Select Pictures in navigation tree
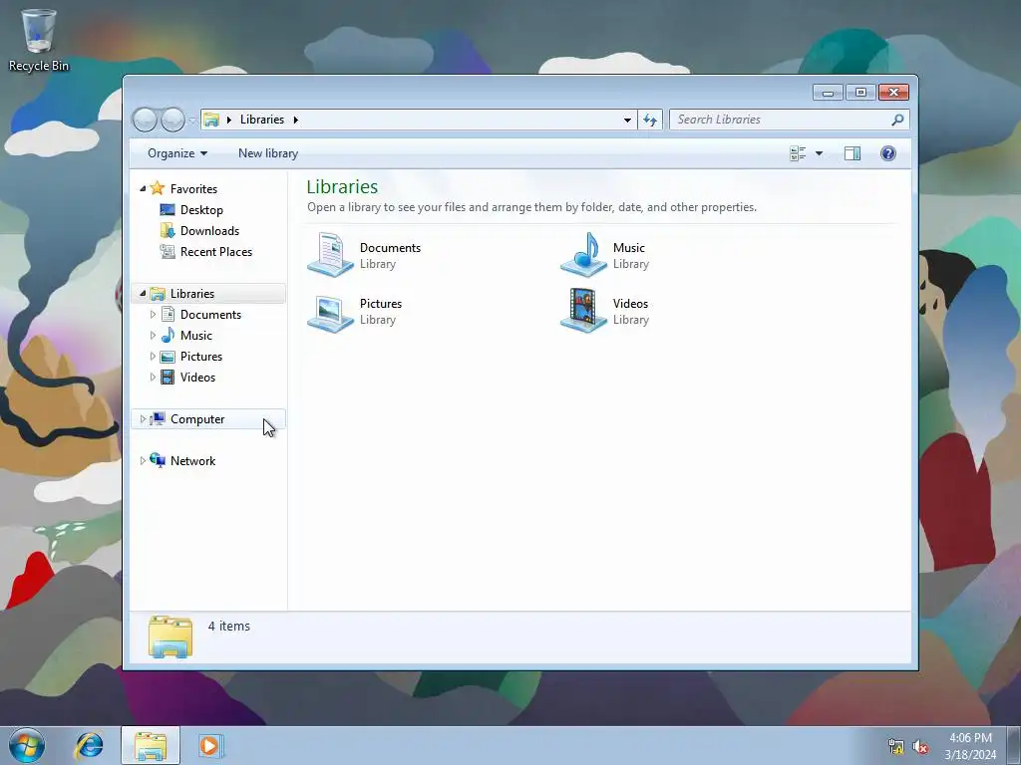Viewport: 1021px width, 765px height. [x=201, y=357]
